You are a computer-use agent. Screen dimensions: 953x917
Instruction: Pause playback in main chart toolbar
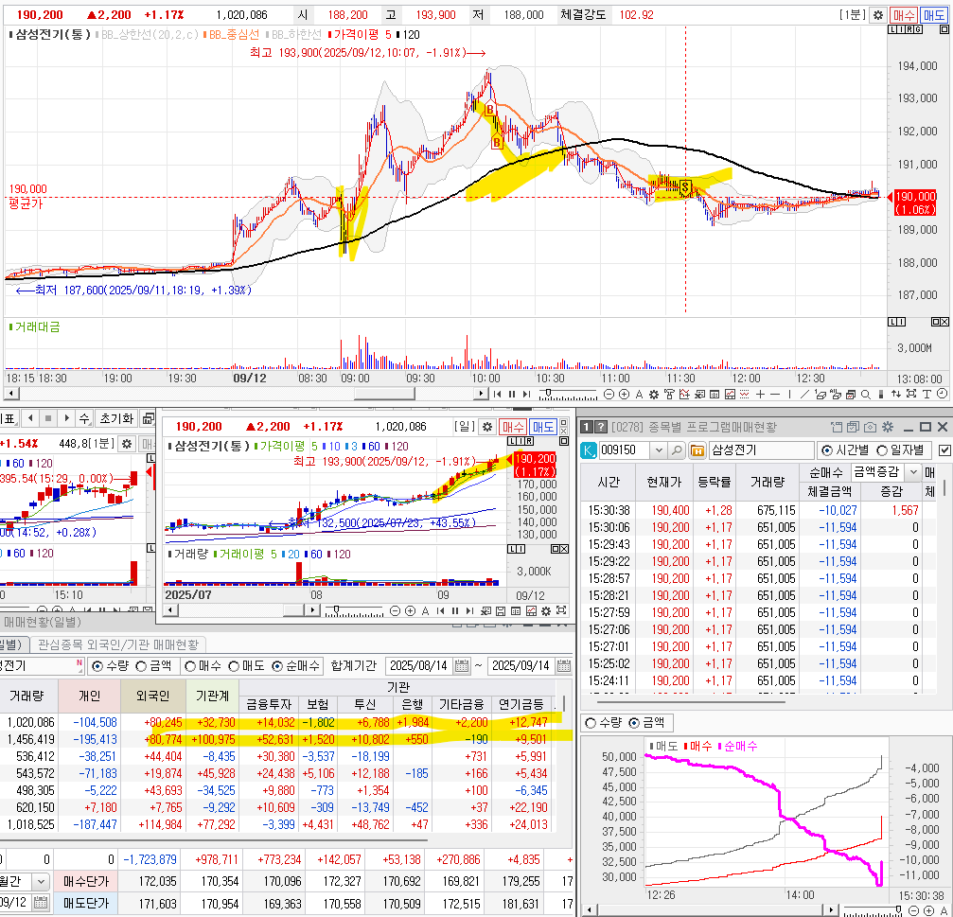(x=512, y=395)
